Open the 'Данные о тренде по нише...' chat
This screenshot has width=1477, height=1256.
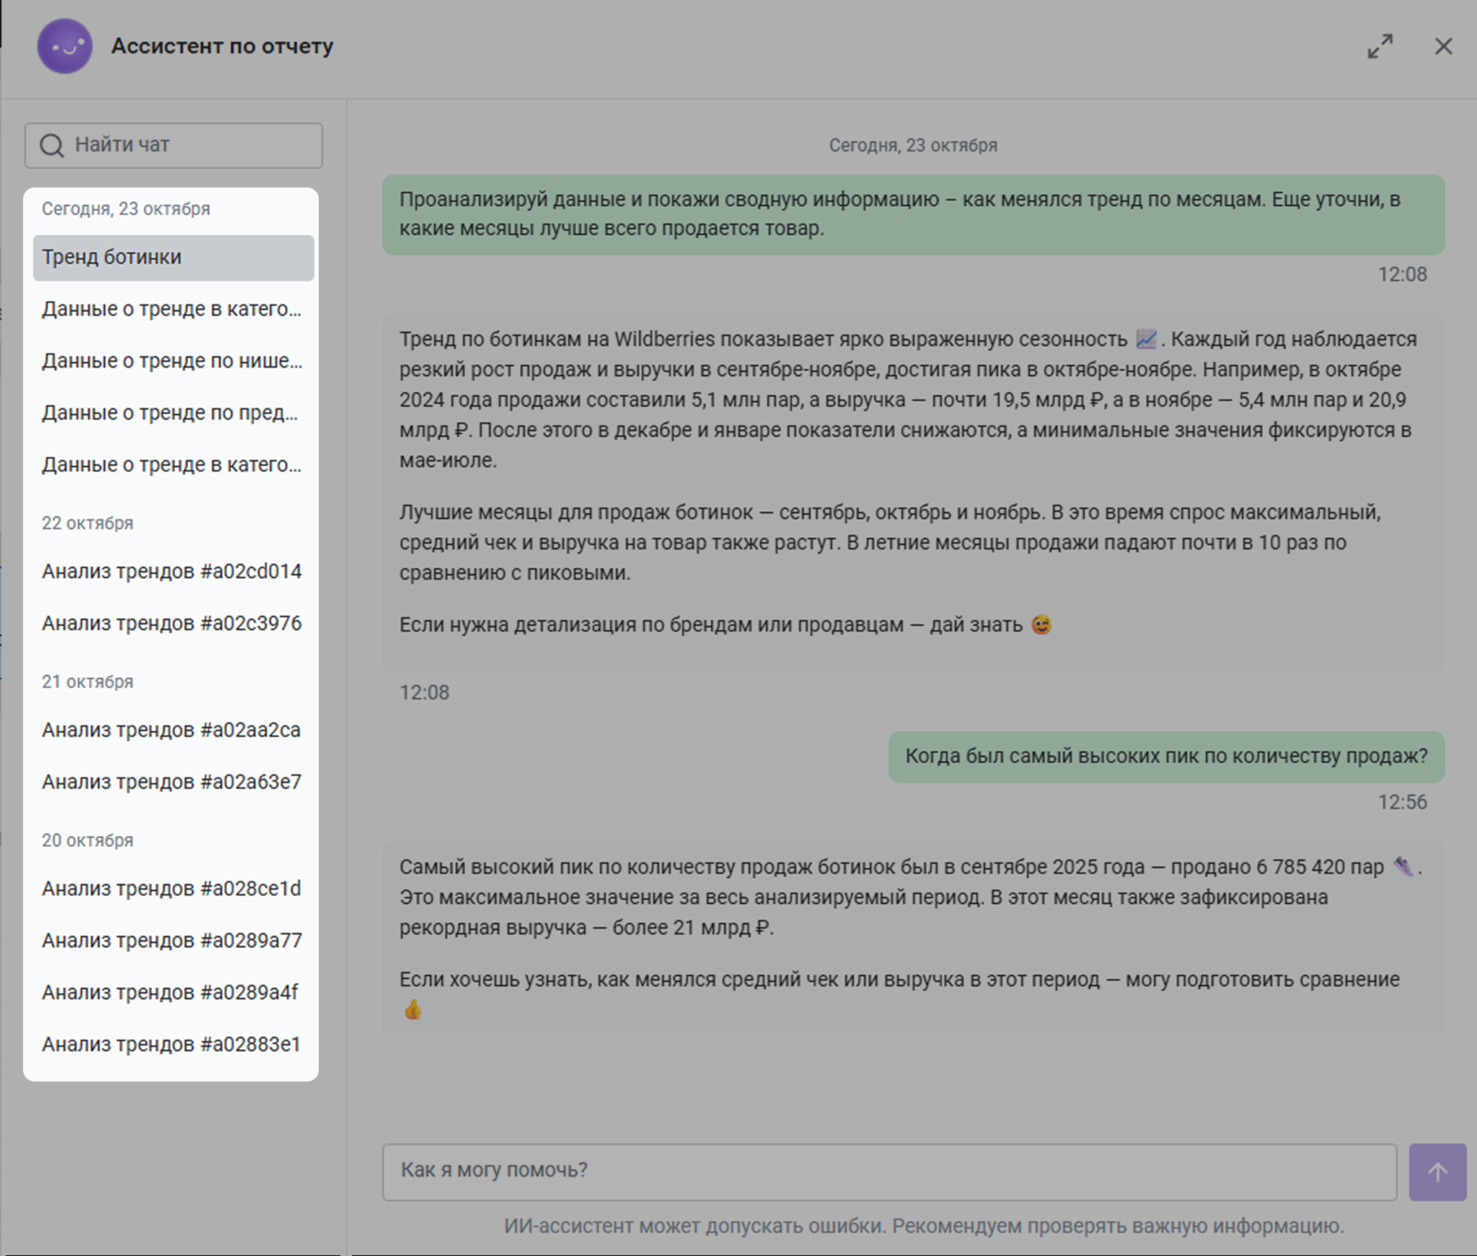click(x=172, y=361)
